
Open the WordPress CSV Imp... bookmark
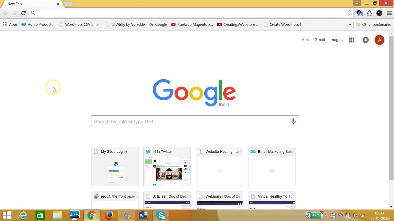click(80, 25)
